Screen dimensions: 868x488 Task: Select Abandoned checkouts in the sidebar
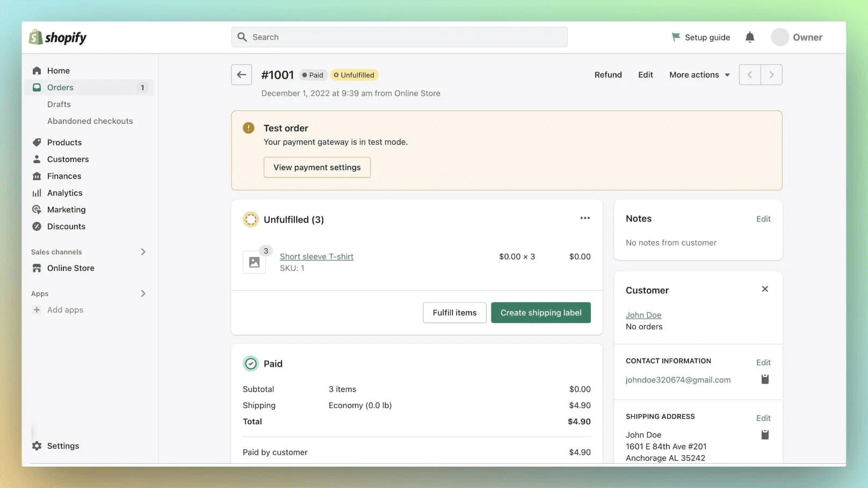(x=90, y=121)
